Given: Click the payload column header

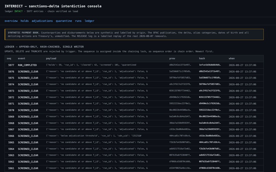Looking at the screenshot, I should (x=51, y=58).
